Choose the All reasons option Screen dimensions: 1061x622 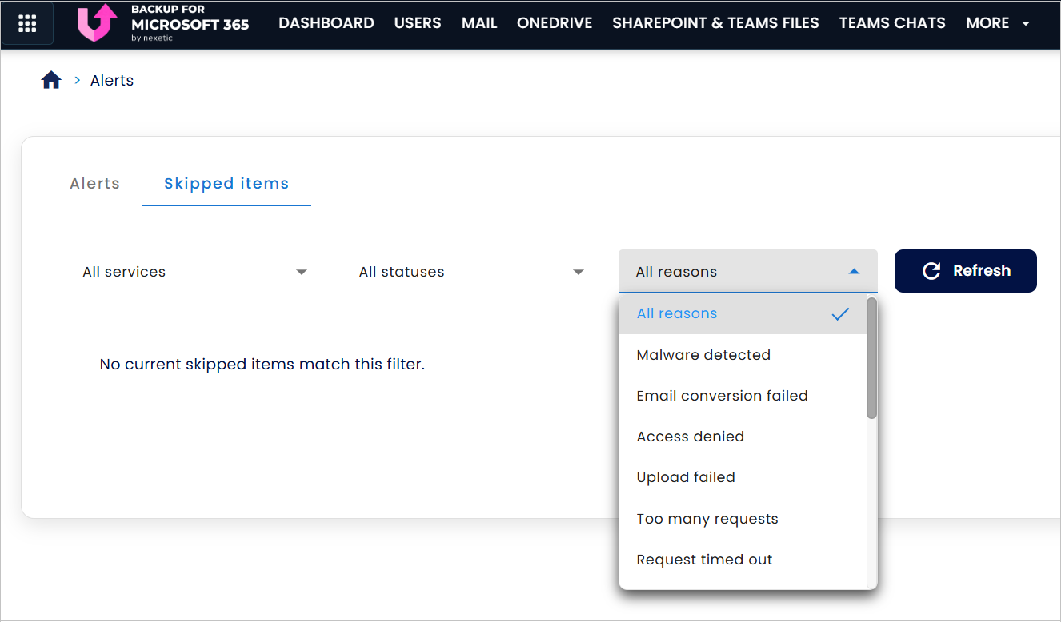pos(743,313)
